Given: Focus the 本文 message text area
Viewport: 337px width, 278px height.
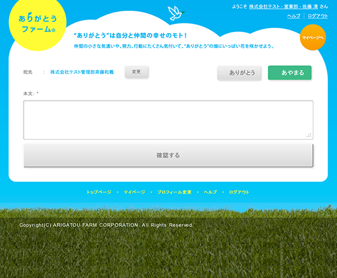Looking at the screenshot, I should 167,119.
